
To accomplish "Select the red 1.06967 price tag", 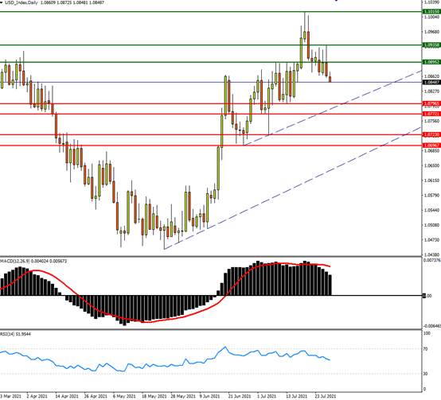I will [431, 146].
